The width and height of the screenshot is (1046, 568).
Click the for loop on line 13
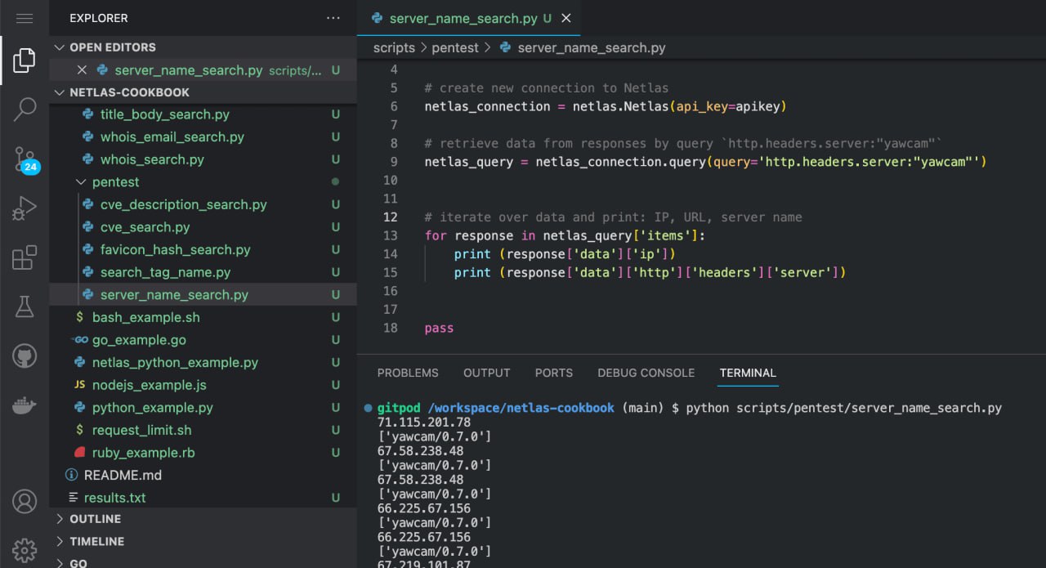click(x=564, y=235)
